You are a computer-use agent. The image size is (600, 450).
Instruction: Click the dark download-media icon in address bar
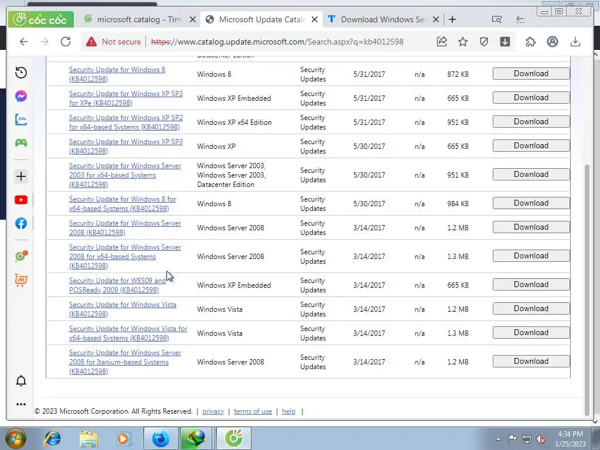[x=505, y=42]
